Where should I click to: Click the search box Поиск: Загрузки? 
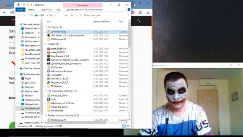[x=103, y=15]
